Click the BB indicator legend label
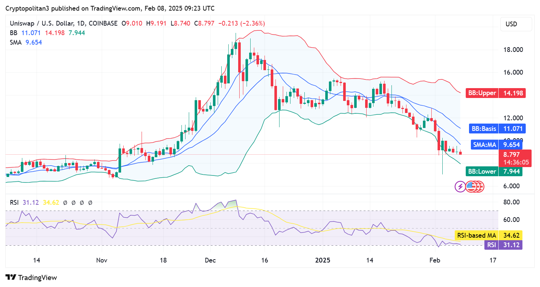This screenshot has width=540, height=287. click(x=14, y=33)
